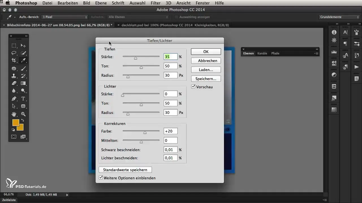362x203 pixels.
Task: Select the Healing Brush tool
Action: [14, 68]
